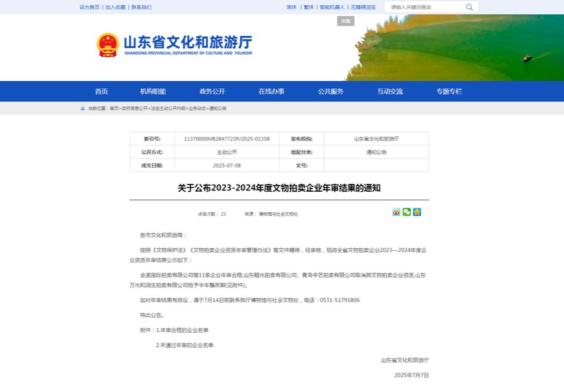
Task: Click the 2025年7月7日 signature date
Action: [411, 376]
